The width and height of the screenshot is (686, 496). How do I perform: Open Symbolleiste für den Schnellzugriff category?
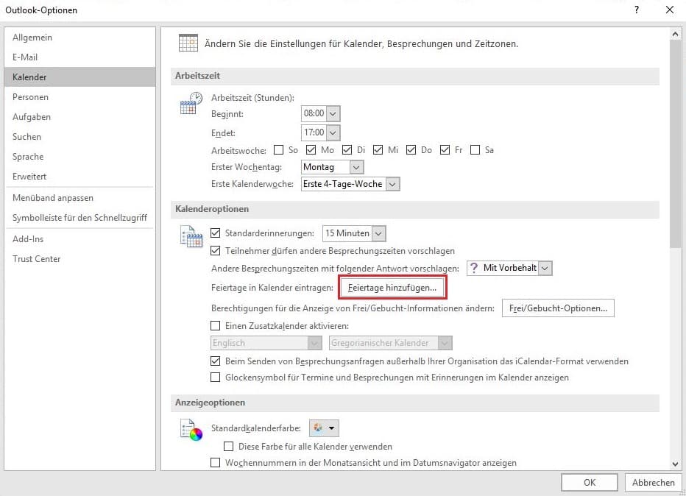[80, 217]
